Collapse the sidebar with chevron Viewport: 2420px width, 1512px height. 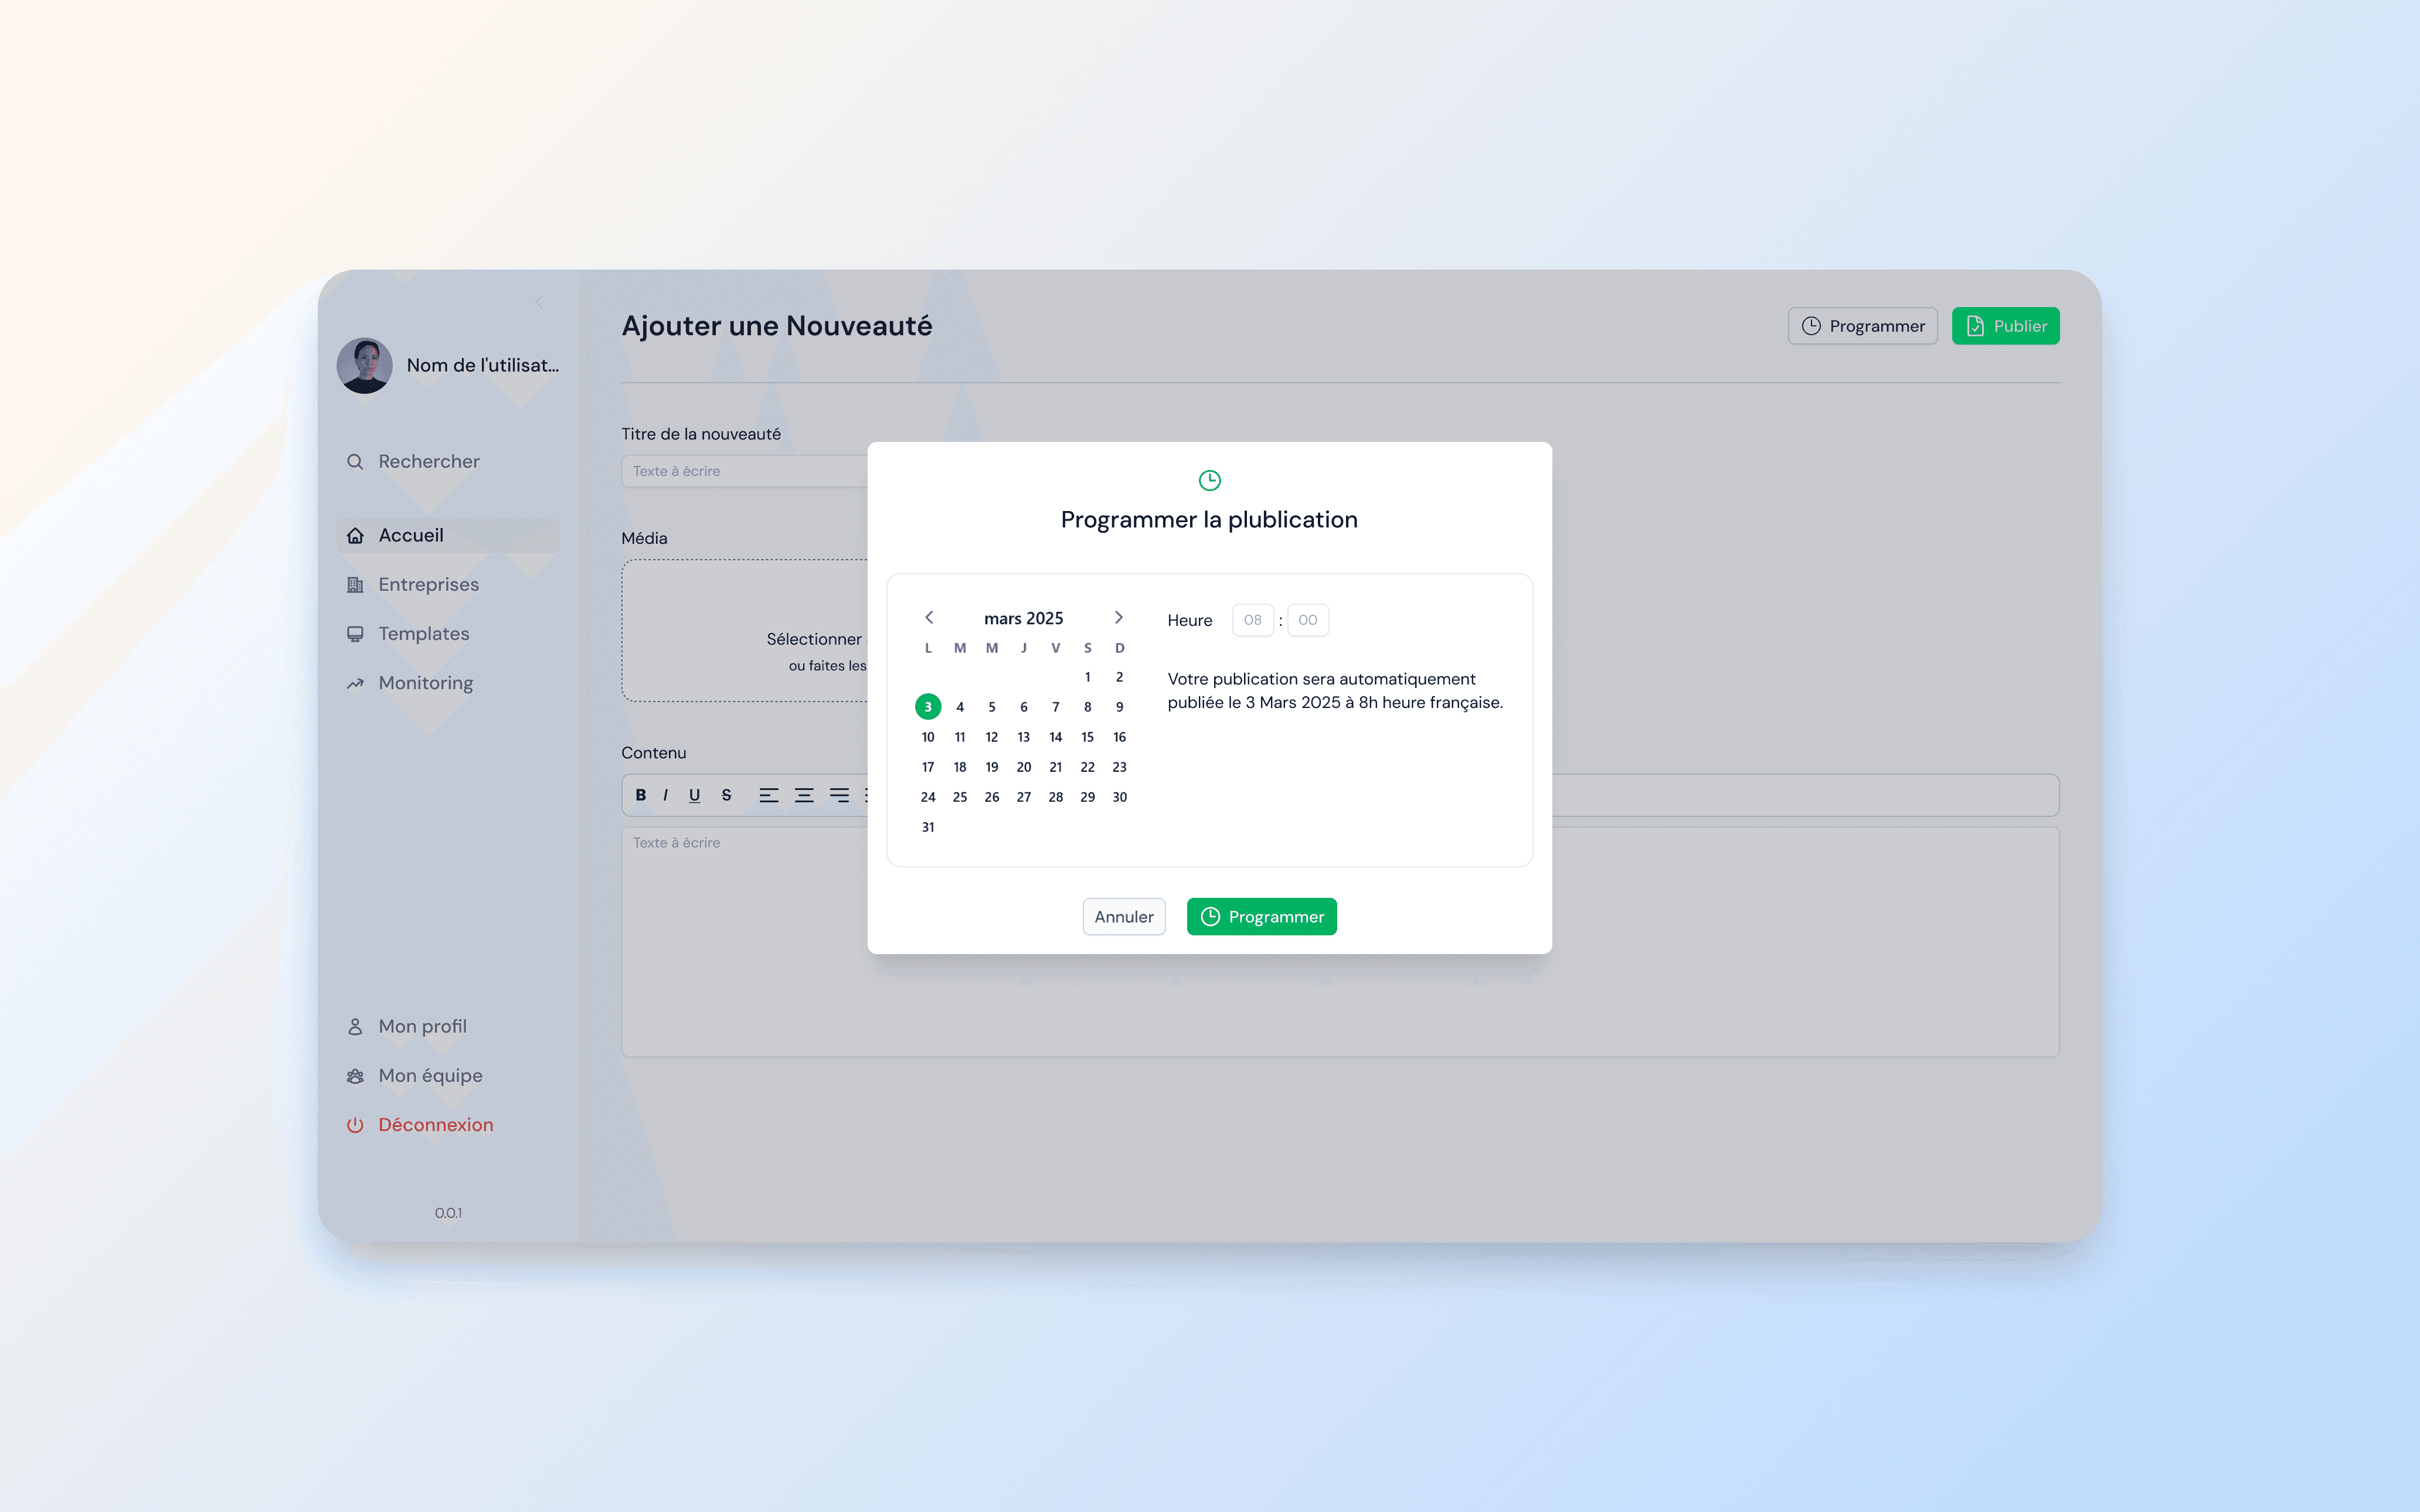[539, 302]
